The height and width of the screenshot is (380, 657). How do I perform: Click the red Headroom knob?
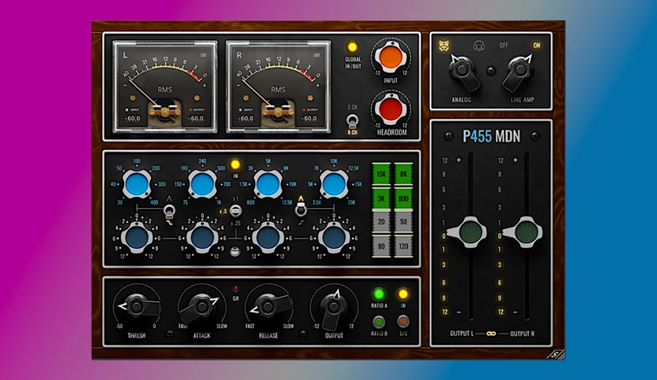(391, 109)
